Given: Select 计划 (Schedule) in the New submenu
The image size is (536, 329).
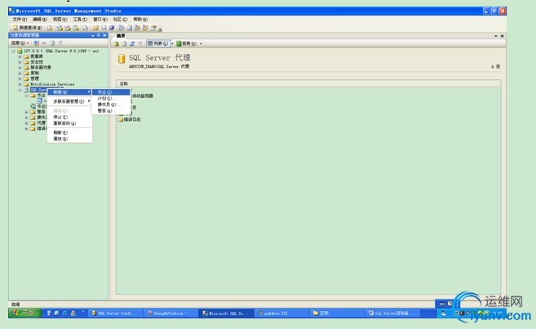Looking at the screenshot, I should (x=111, y=98).
